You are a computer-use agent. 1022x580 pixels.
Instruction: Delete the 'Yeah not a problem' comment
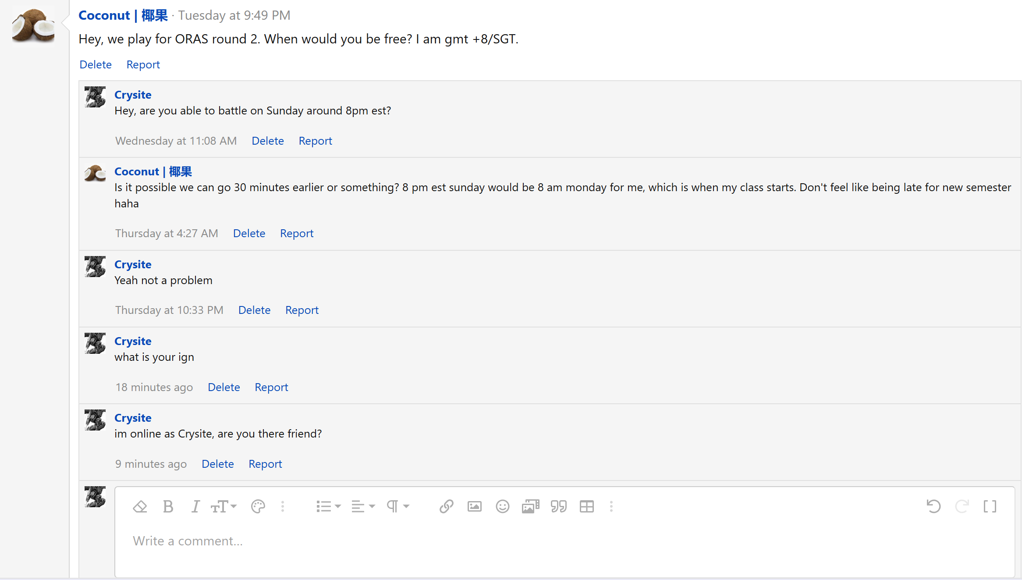pyautogui.click(x=254, y=310)
